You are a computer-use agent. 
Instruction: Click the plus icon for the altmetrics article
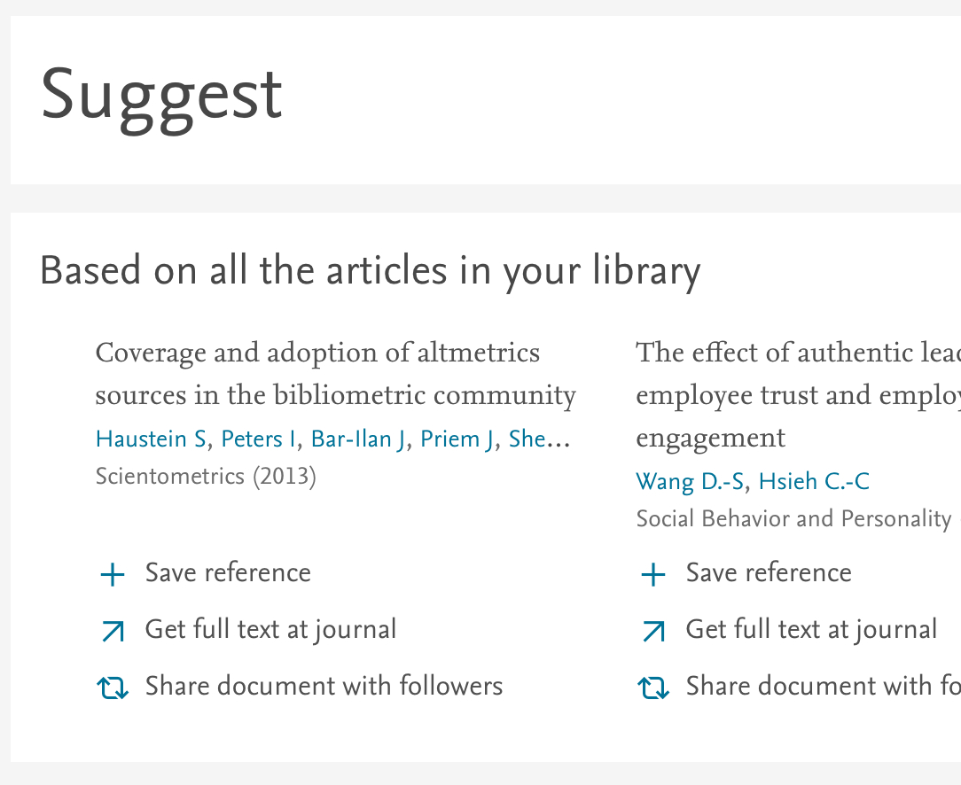(x=113, y=575)
